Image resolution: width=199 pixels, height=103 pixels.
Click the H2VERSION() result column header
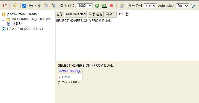[x=70, y=71]
